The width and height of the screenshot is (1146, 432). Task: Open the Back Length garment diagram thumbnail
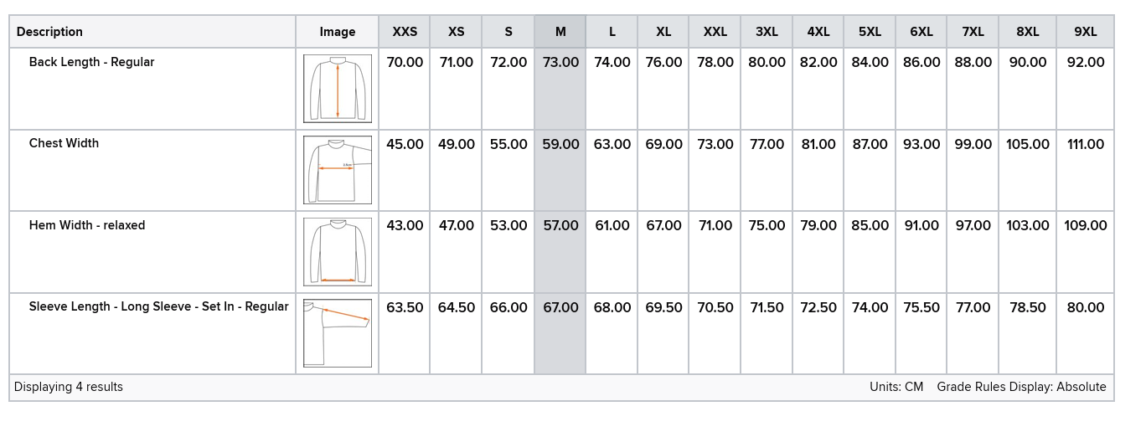pyautogui.click(x=338, y=89)
